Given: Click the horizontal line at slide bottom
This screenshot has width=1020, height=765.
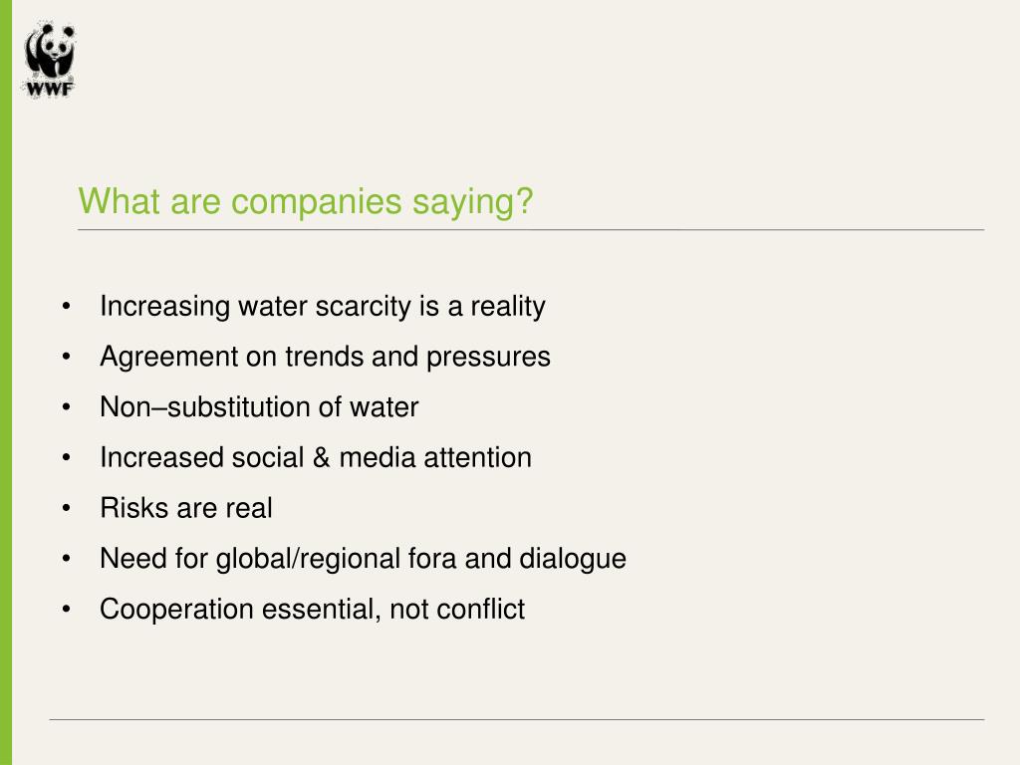Looking at the screenshot, I should (x=516, y=719).
